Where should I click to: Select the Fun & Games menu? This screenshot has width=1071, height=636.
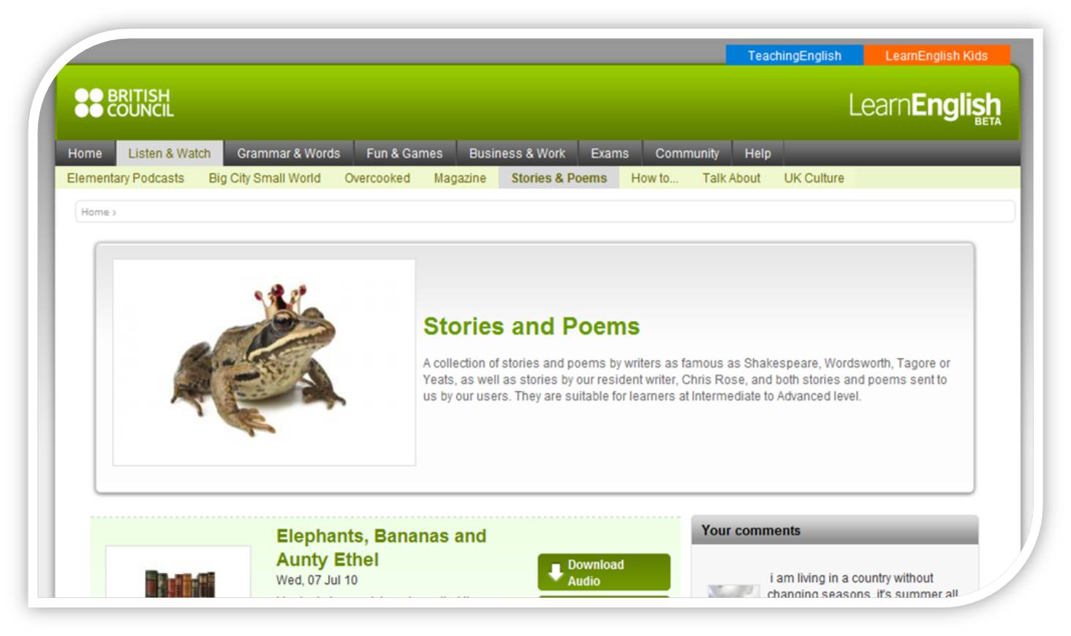pos(404,154)
